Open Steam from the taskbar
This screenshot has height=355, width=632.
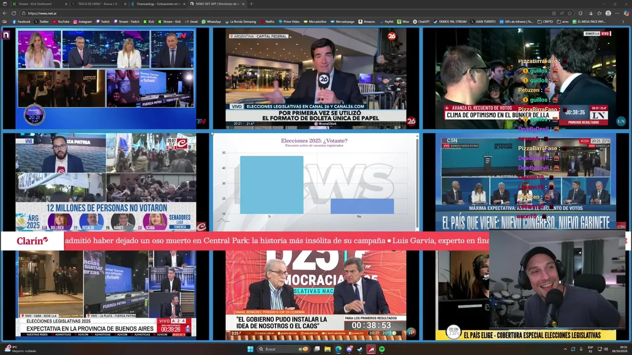click(x=359, y=349)
